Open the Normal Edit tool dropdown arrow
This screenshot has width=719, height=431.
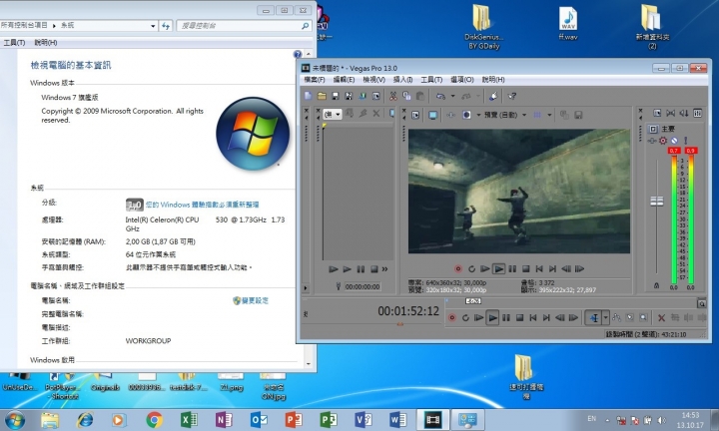click(x=606, y=317)
